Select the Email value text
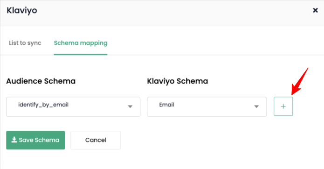Viewport: 324px width, 169px height. (x=166, y=105)
